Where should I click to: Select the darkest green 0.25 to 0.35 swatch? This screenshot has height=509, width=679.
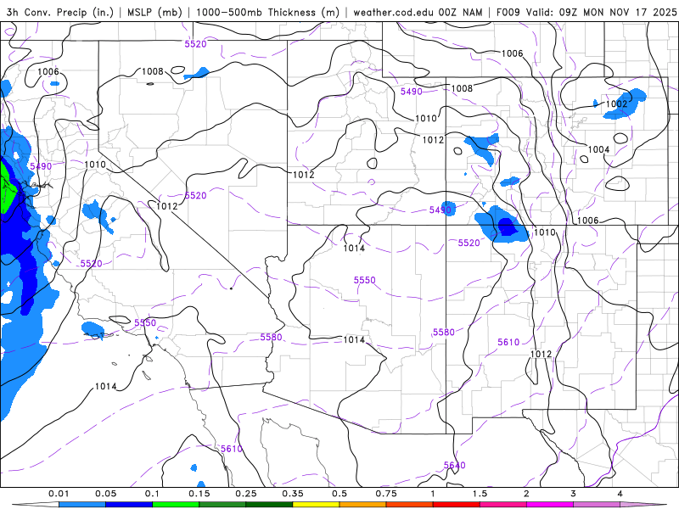[269, 505]
